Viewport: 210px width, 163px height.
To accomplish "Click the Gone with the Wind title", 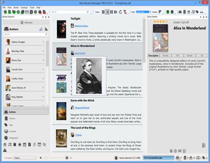I will (82, 100).
